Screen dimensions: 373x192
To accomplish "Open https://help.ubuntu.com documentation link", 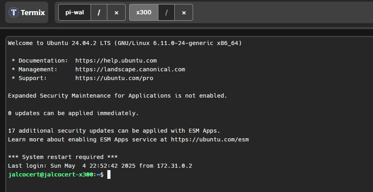I will click(x=116, y=61).
